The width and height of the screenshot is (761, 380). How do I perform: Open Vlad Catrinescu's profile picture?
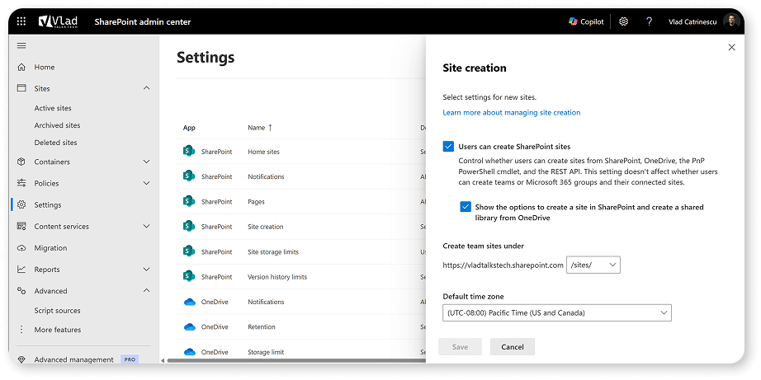click(731, 21)
